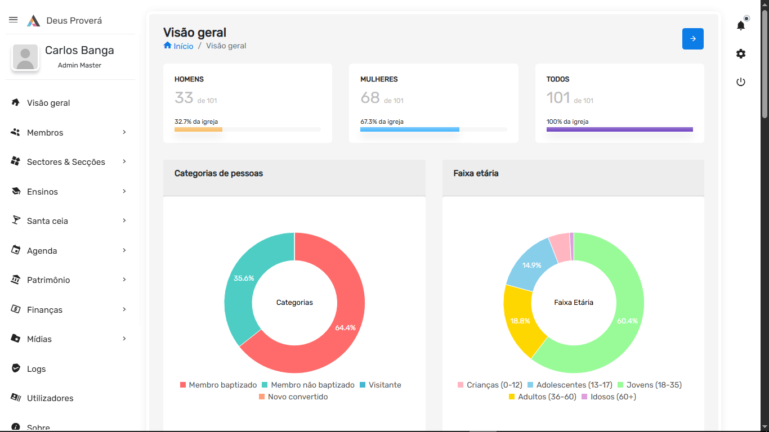Expand the Ensinos submenu chevron

(x=124, y=191)
